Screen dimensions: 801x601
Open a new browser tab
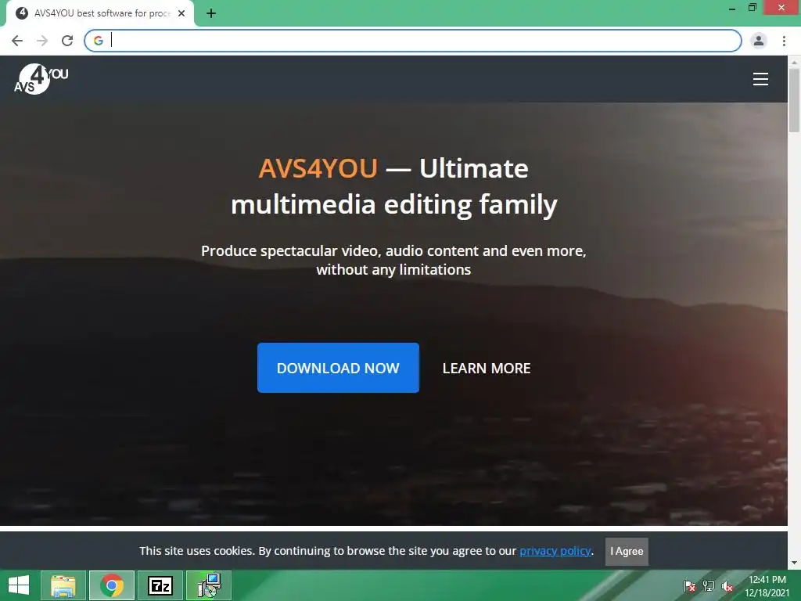click(211, 14)
